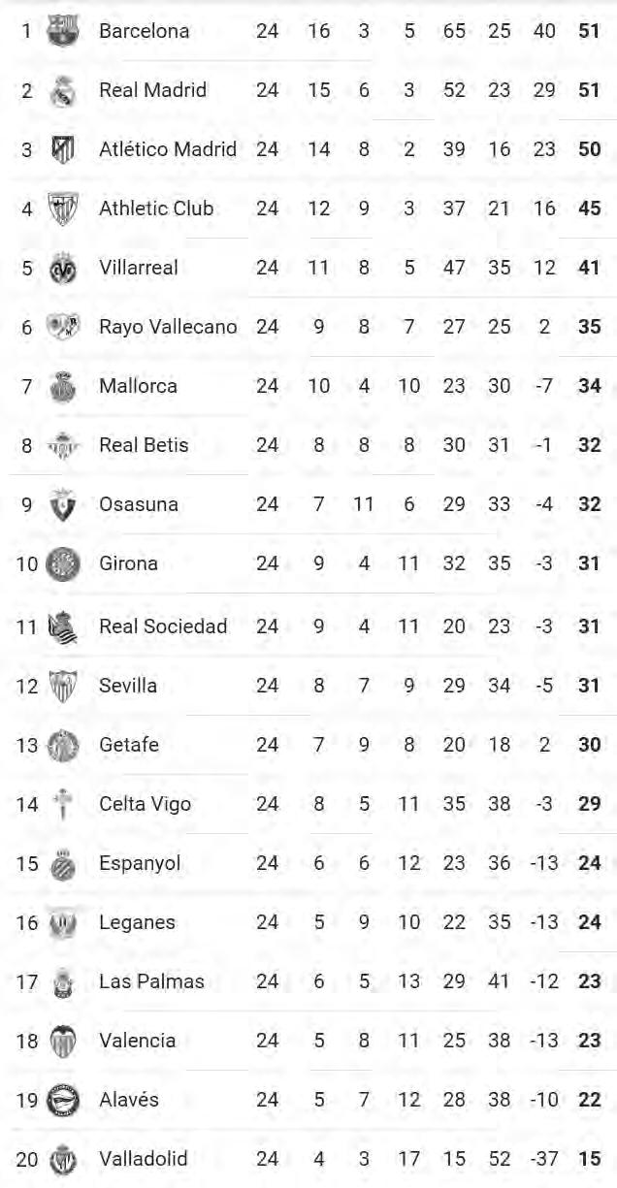The height and width of the screenshot is (1188, 617).
Task: Click the Real Madrid crest icon
Action: pos(63,90)
